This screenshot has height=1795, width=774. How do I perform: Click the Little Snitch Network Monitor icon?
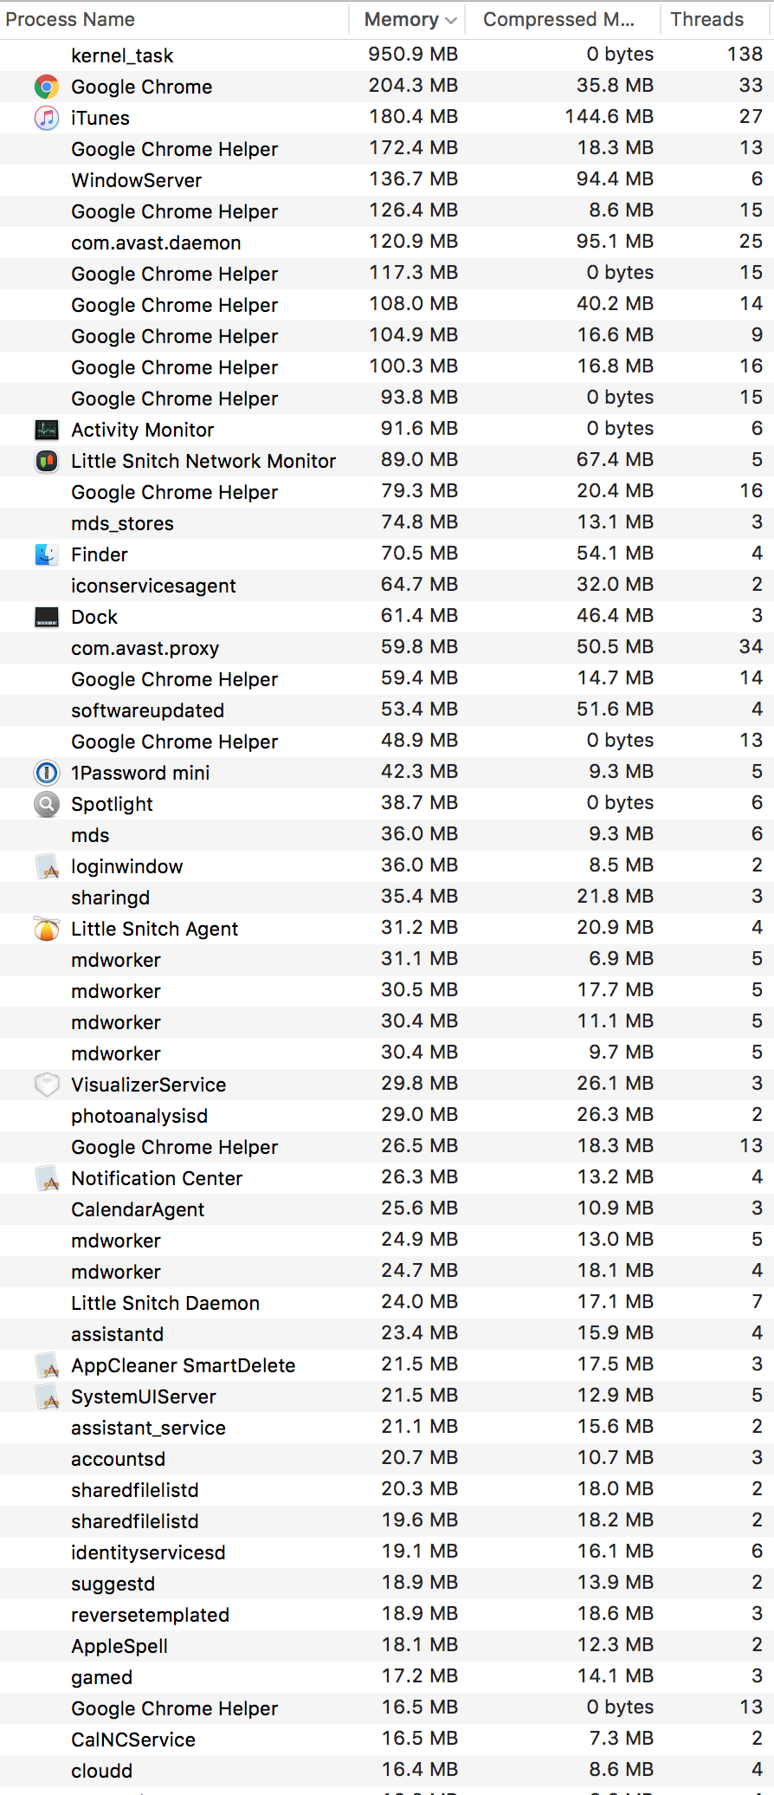[47, 461]
